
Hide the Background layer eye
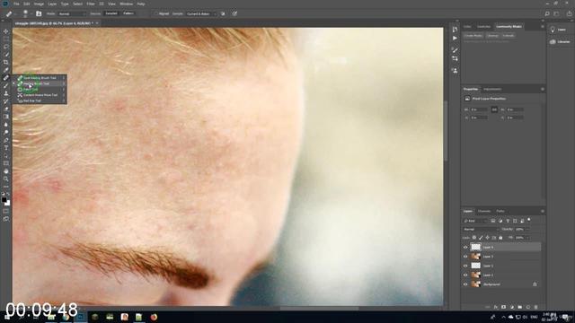pos(465,284)
